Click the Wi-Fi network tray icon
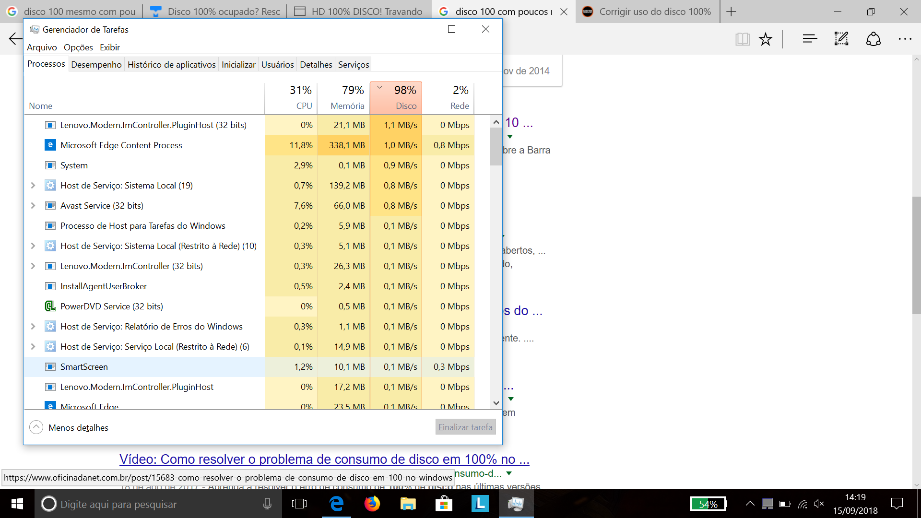 click(x=803, y=504)
